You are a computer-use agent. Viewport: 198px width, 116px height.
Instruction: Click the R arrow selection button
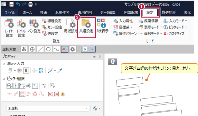pos(88,49)
